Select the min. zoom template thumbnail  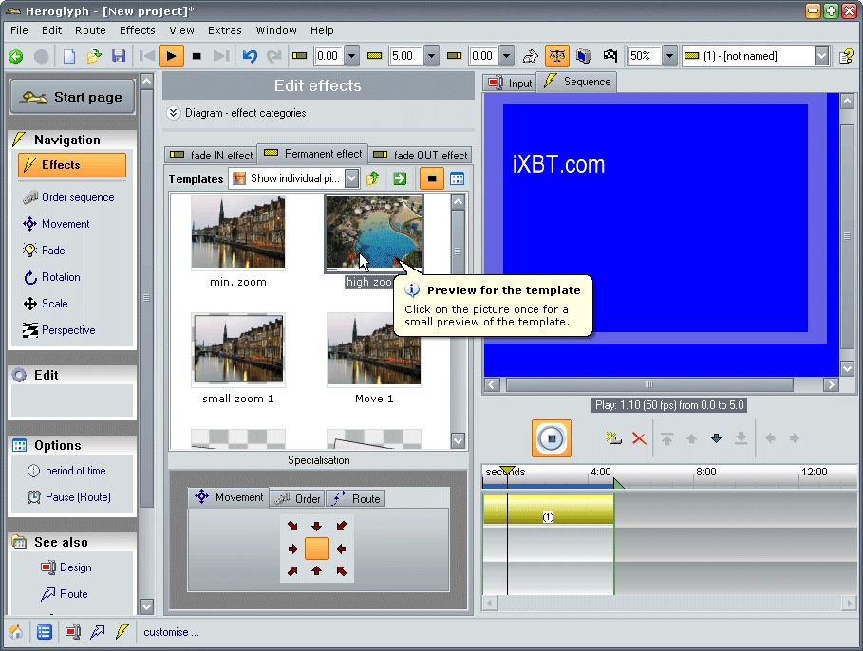pos(237,232)
